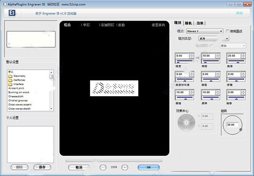This screenshot has width=254, height=176.
Task: Open the 组合图层 添加 dropdown
Action: pyautogui.click(x=233, y=46)
